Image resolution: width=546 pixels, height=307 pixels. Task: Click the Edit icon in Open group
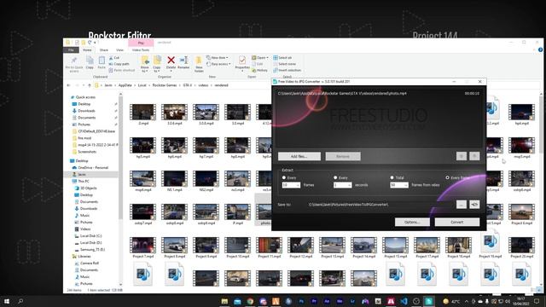254,64
